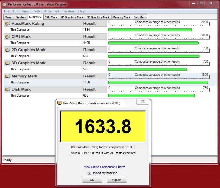Go to the CPU Mark tab

[51, 17]
